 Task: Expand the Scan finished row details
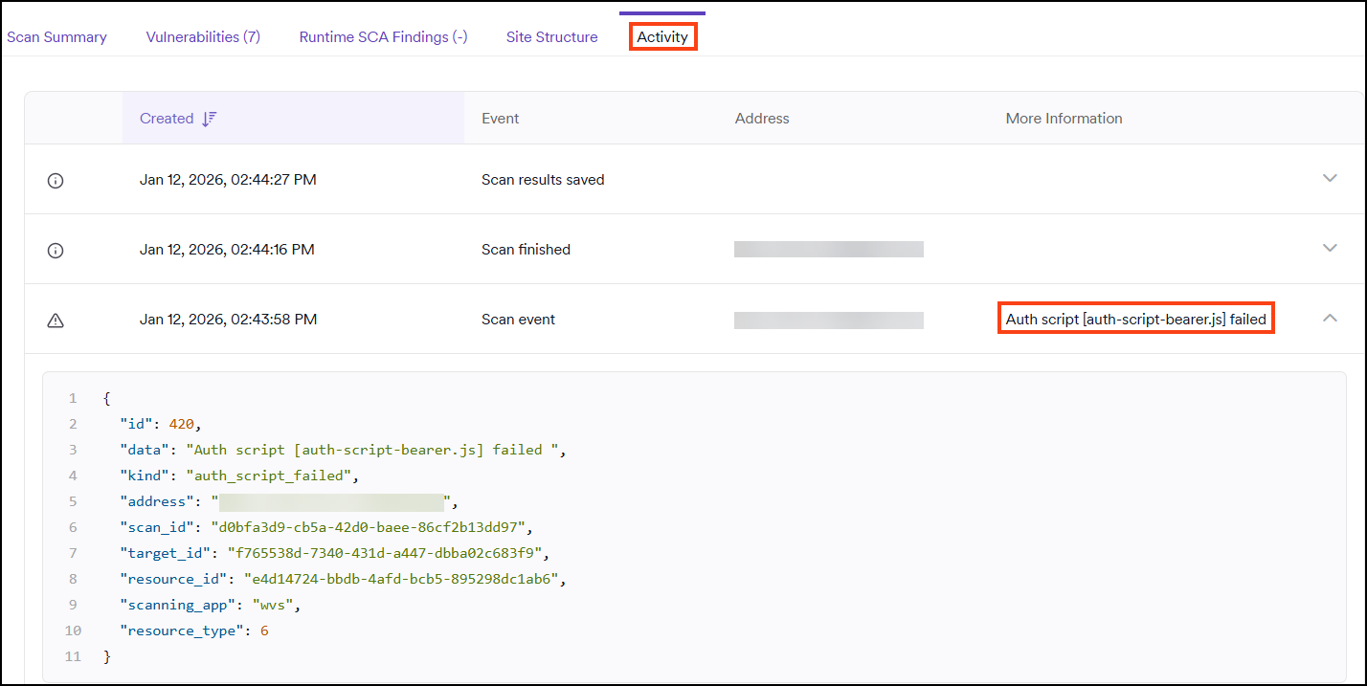point(1330,248)
